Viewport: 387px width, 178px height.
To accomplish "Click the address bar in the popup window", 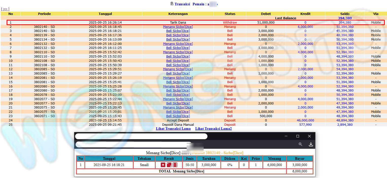I will pyautogui.click(x=134, y=145).
